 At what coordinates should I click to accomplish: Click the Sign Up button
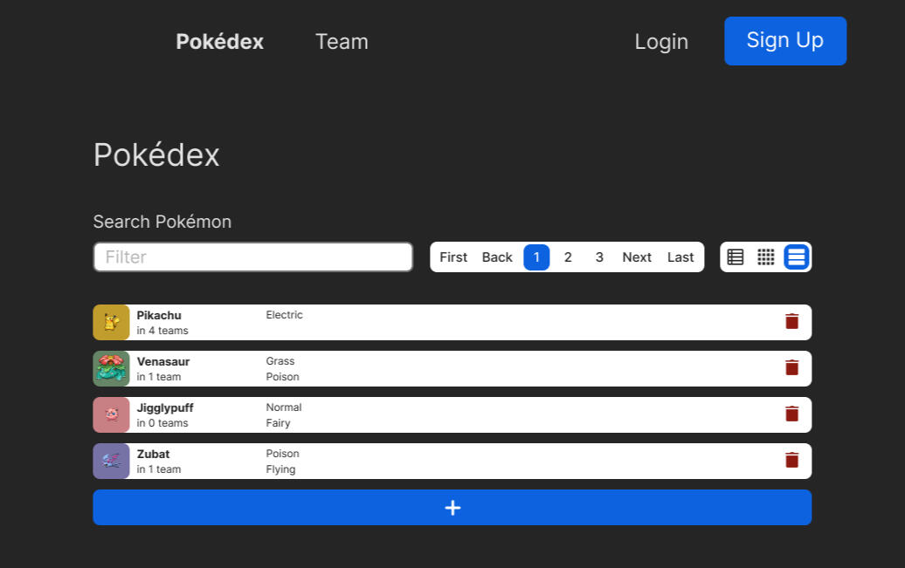pyautogui.click(x=785, y=41)
